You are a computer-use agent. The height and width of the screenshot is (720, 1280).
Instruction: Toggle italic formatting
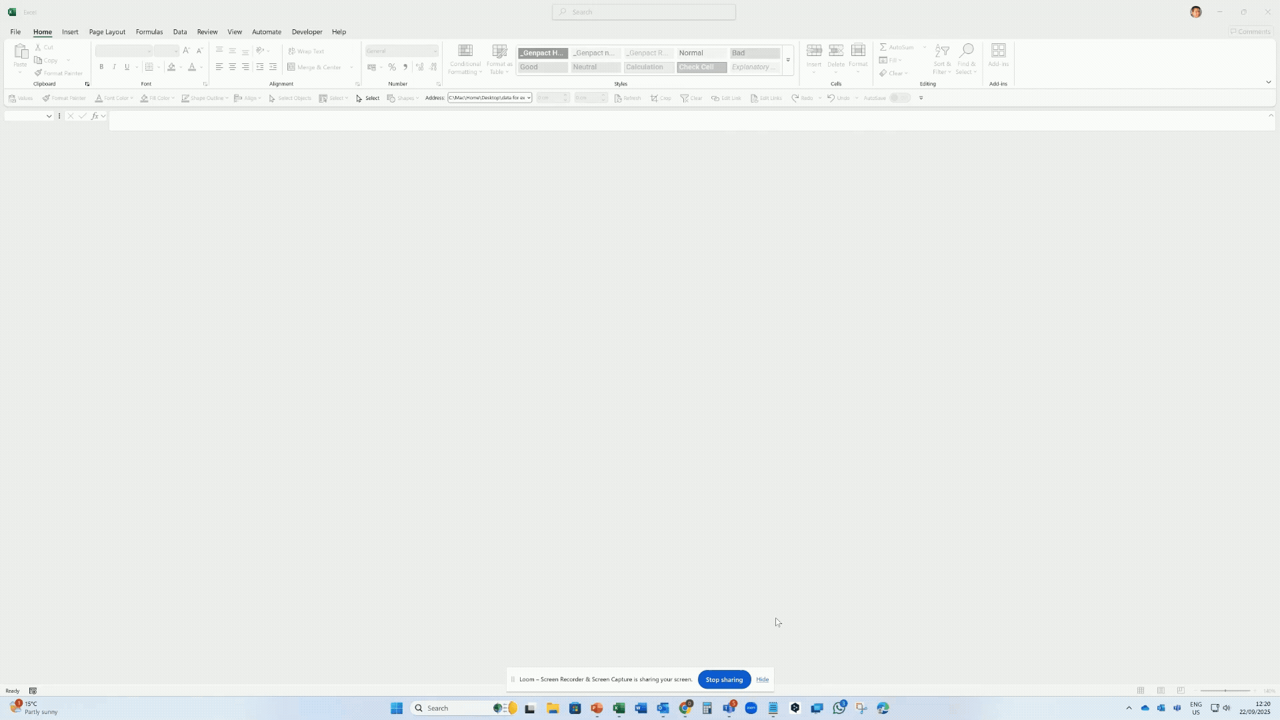coord(114,67)
